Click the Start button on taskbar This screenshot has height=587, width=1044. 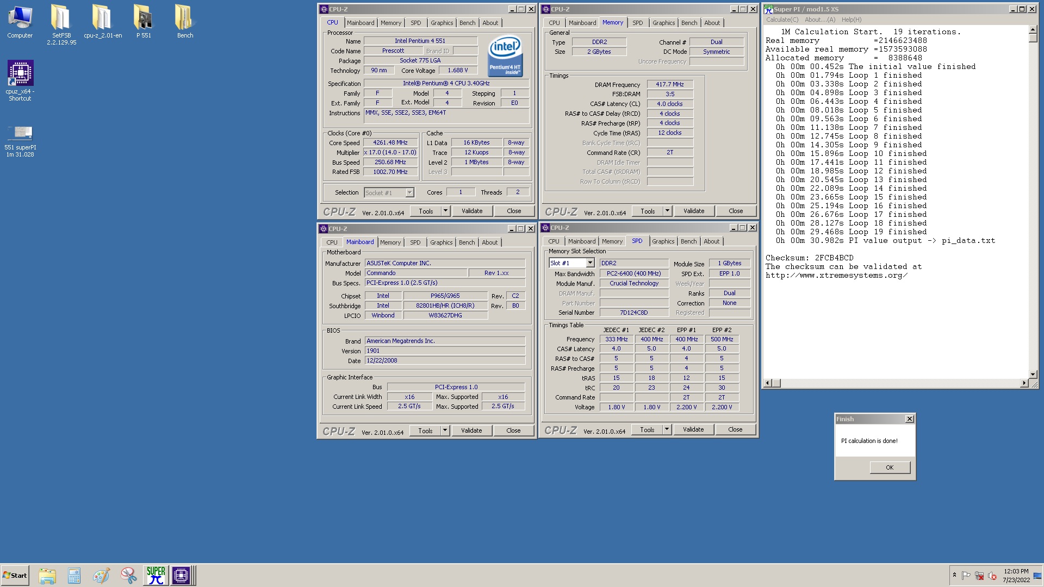coord(15,575)
